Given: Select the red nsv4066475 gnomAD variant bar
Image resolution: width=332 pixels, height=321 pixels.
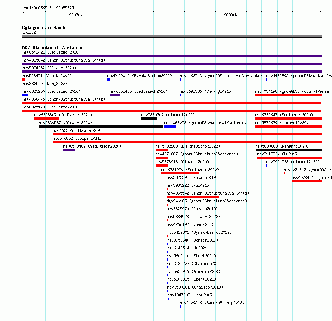Looking at the screenshot, I should [x=172, y=103].
